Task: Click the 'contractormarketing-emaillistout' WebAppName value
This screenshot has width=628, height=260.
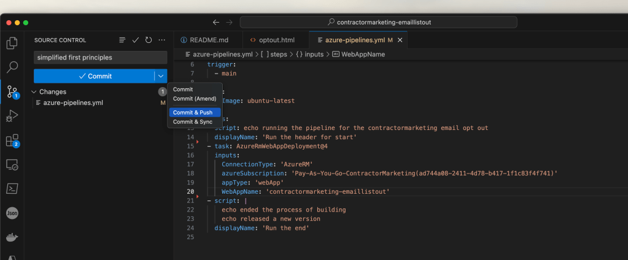Action: point(328,191)
